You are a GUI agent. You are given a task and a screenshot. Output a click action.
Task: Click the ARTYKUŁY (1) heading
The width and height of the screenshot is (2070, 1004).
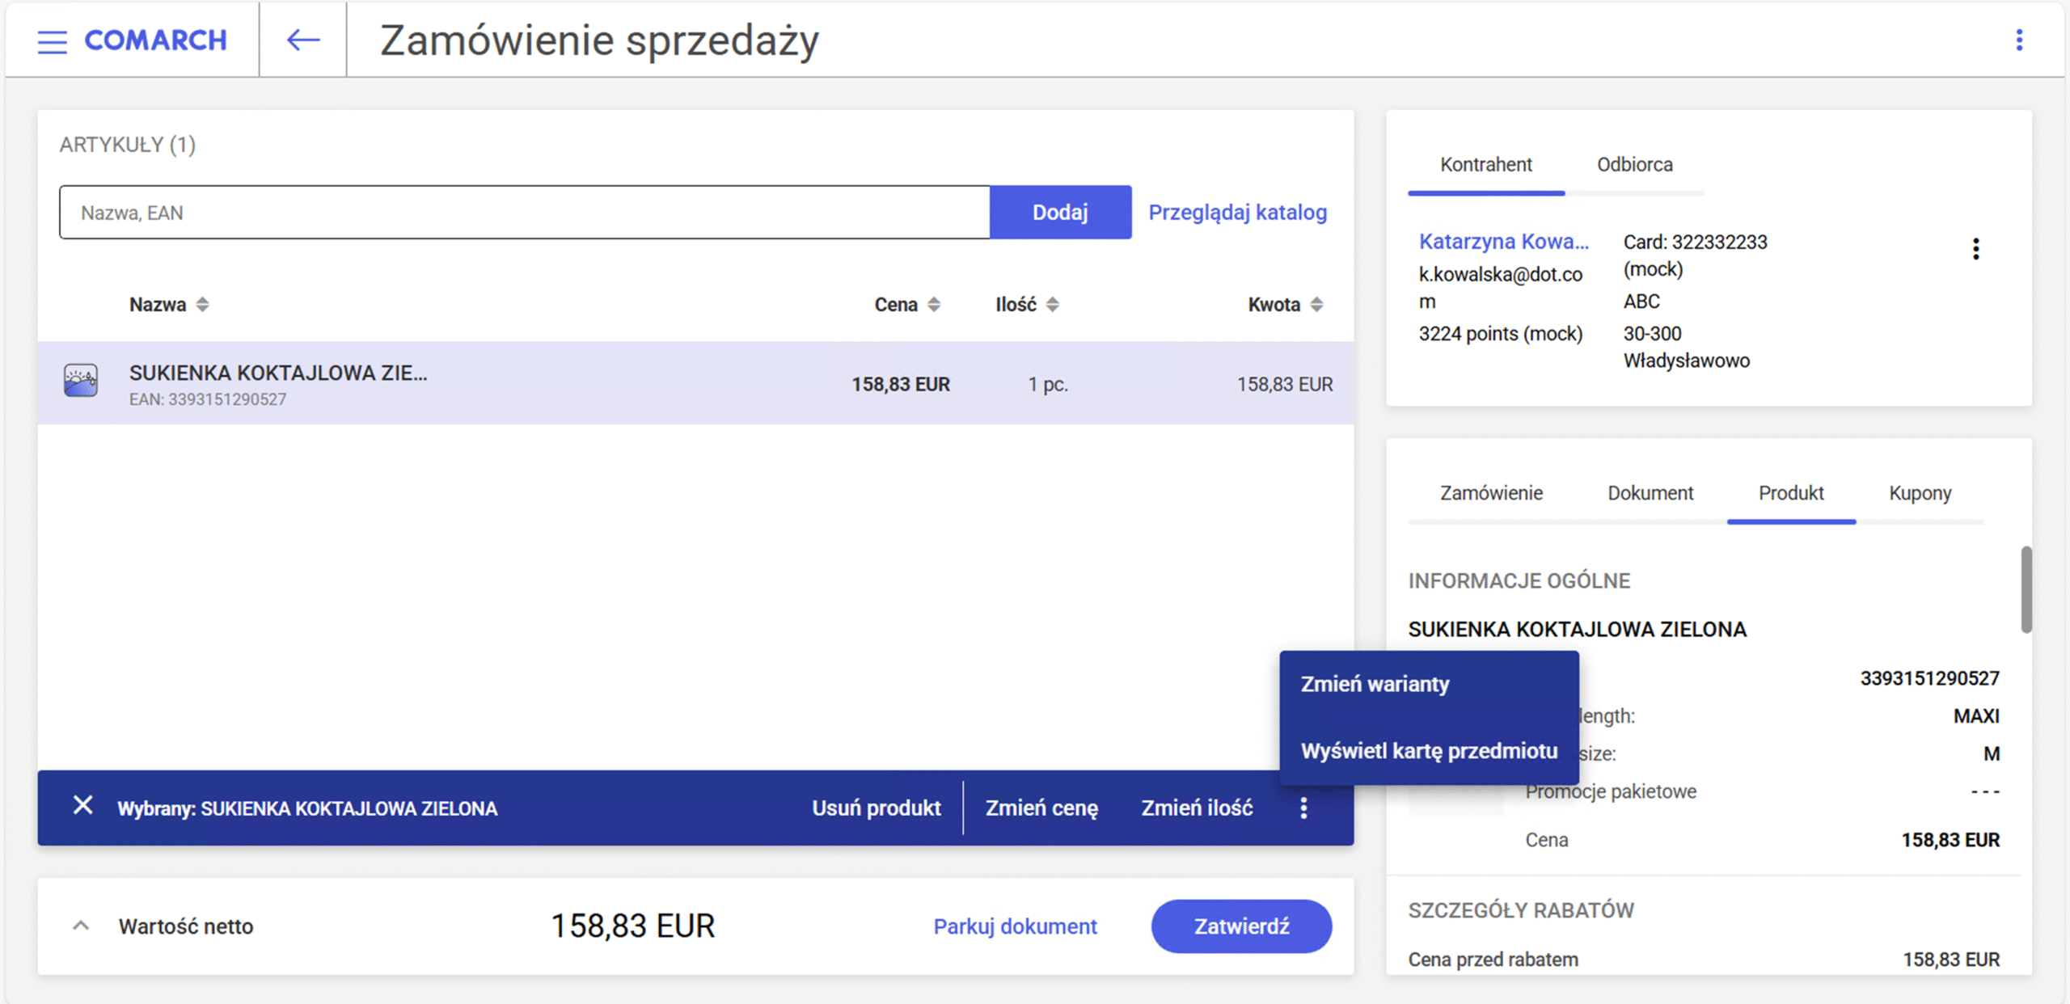pos(128,145)
